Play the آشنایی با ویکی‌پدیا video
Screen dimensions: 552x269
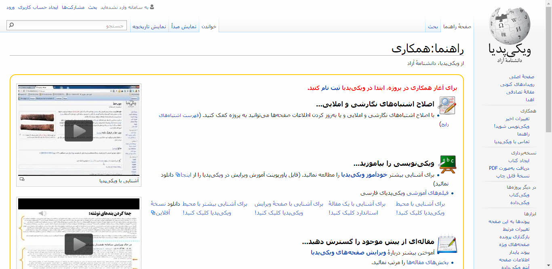[x=78, y=130]
